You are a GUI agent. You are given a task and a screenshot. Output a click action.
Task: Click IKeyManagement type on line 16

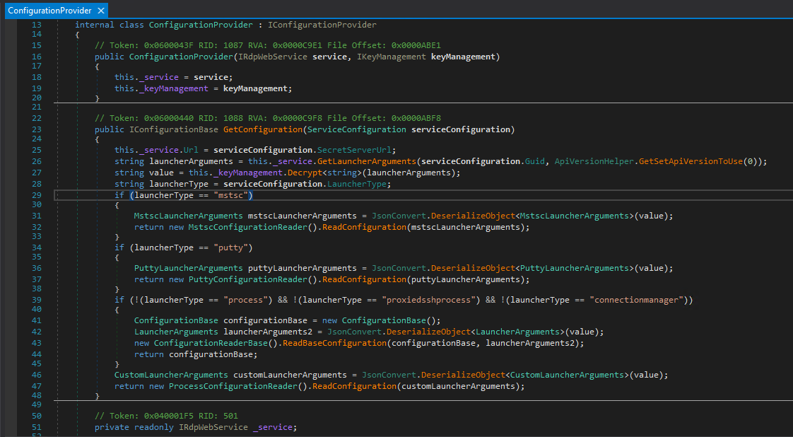point(392,57)
